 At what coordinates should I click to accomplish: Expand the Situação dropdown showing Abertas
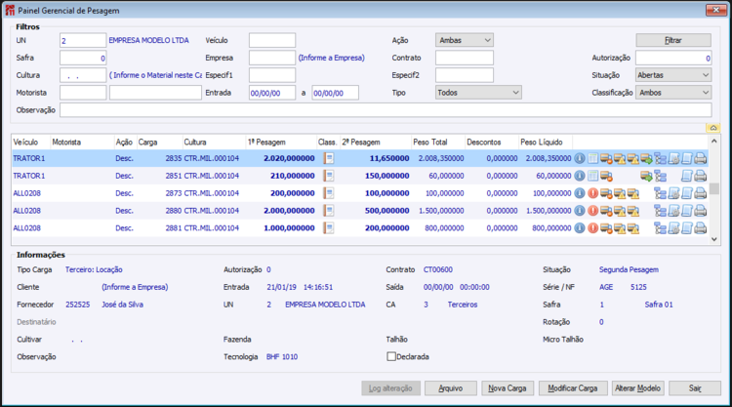point(672,75)
